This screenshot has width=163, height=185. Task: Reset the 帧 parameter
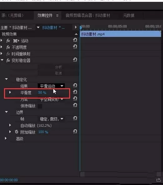[x=75, y=118]
